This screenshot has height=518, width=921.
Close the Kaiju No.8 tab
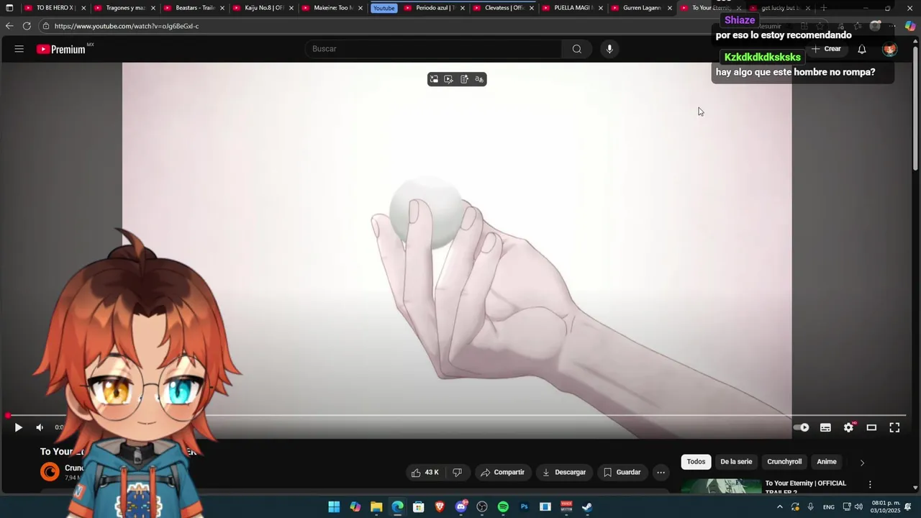point(291,8)
